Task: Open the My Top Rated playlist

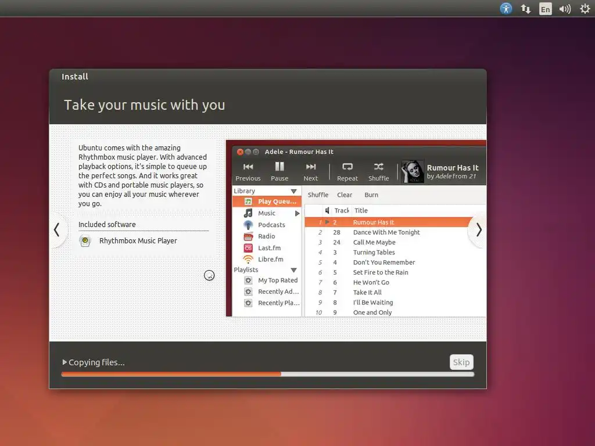Action: coord(267,280)
